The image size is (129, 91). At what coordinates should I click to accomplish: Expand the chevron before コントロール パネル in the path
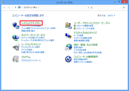click(22, 8)
